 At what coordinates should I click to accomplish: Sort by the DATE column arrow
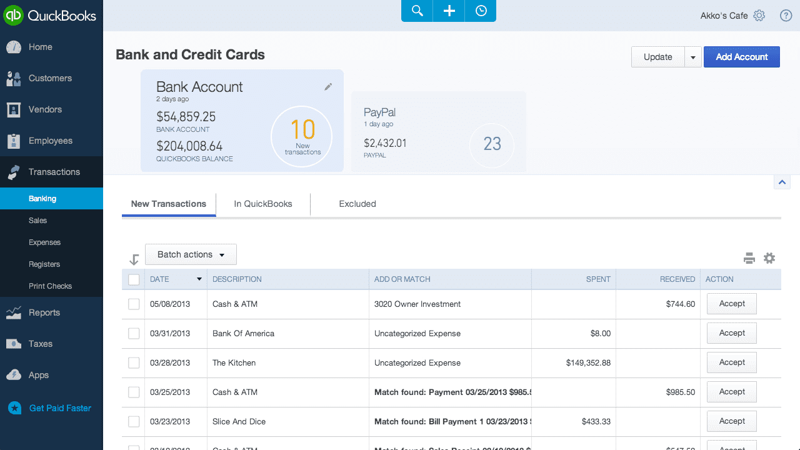tap(199, 279)
